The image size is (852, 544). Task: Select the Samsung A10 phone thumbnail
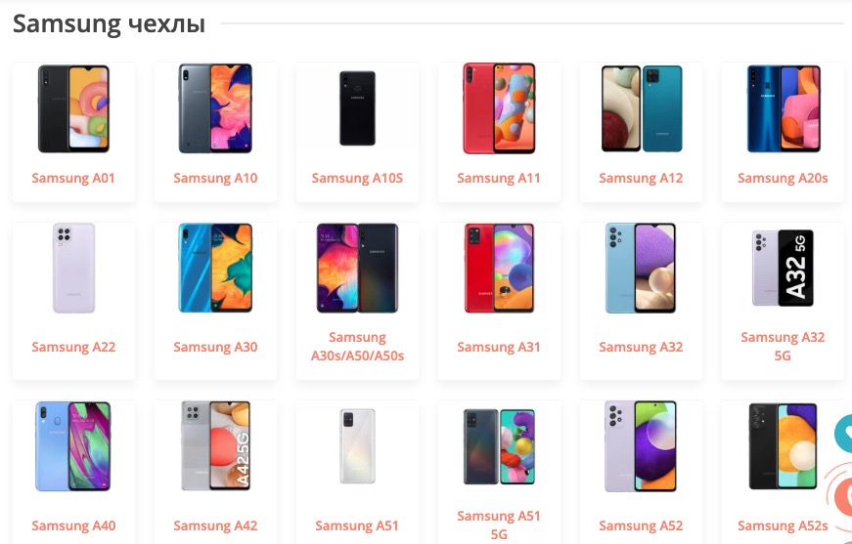(215, 108)
